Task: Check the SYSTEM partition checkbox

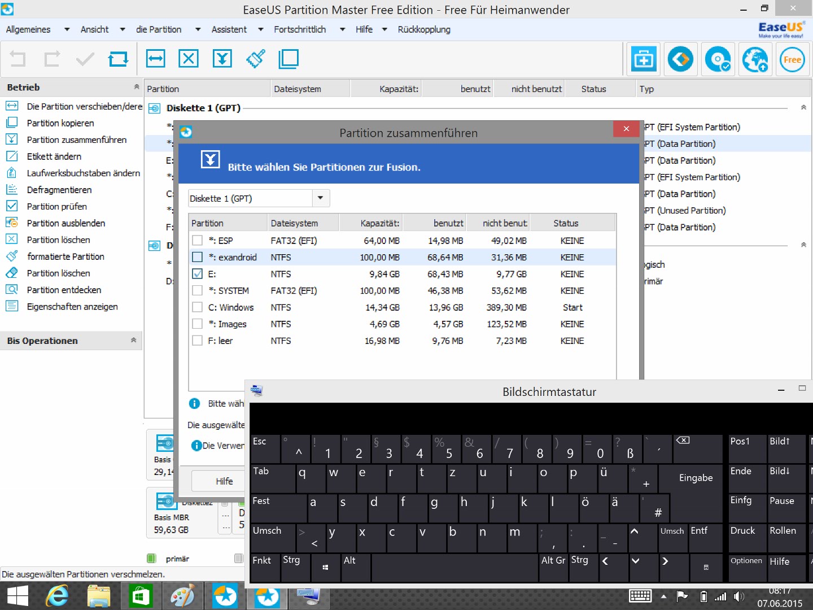Action: [x=197, y=290]
